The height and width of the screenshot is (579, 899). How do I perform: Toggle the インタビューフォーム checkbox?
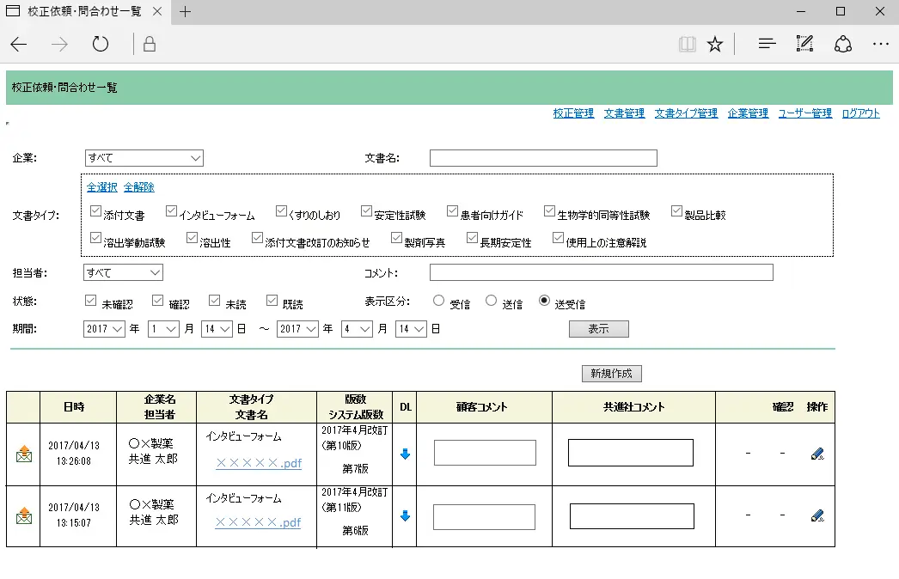[x=171, y=211]
